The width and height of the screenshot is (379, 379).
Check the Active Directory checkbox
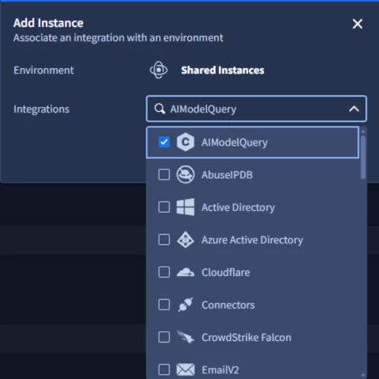click(164, 207)
